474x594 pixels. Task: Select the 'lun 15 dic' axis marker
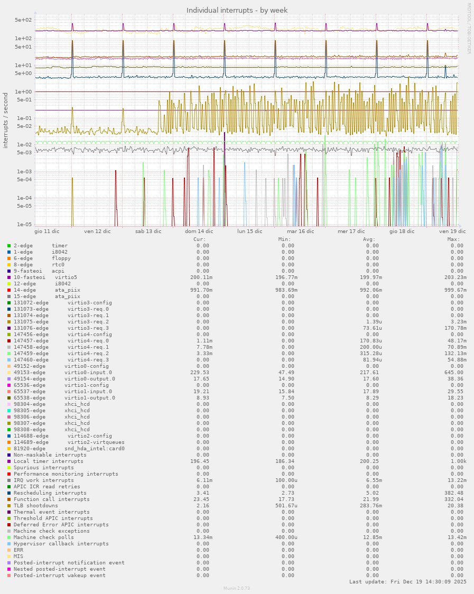[249, 231]
